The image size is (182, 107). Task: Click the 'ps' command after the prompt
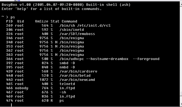13,17
